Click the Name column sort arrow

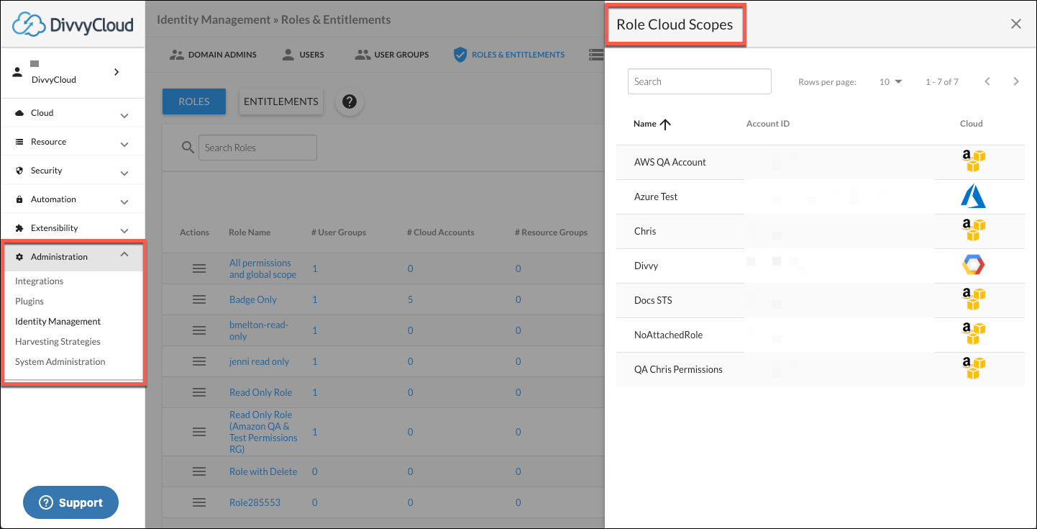[x=665, y=124]
